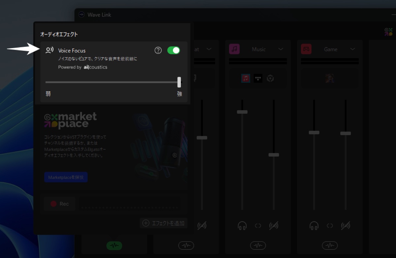Select the Apple Music app icon

[x=246, y=78]
